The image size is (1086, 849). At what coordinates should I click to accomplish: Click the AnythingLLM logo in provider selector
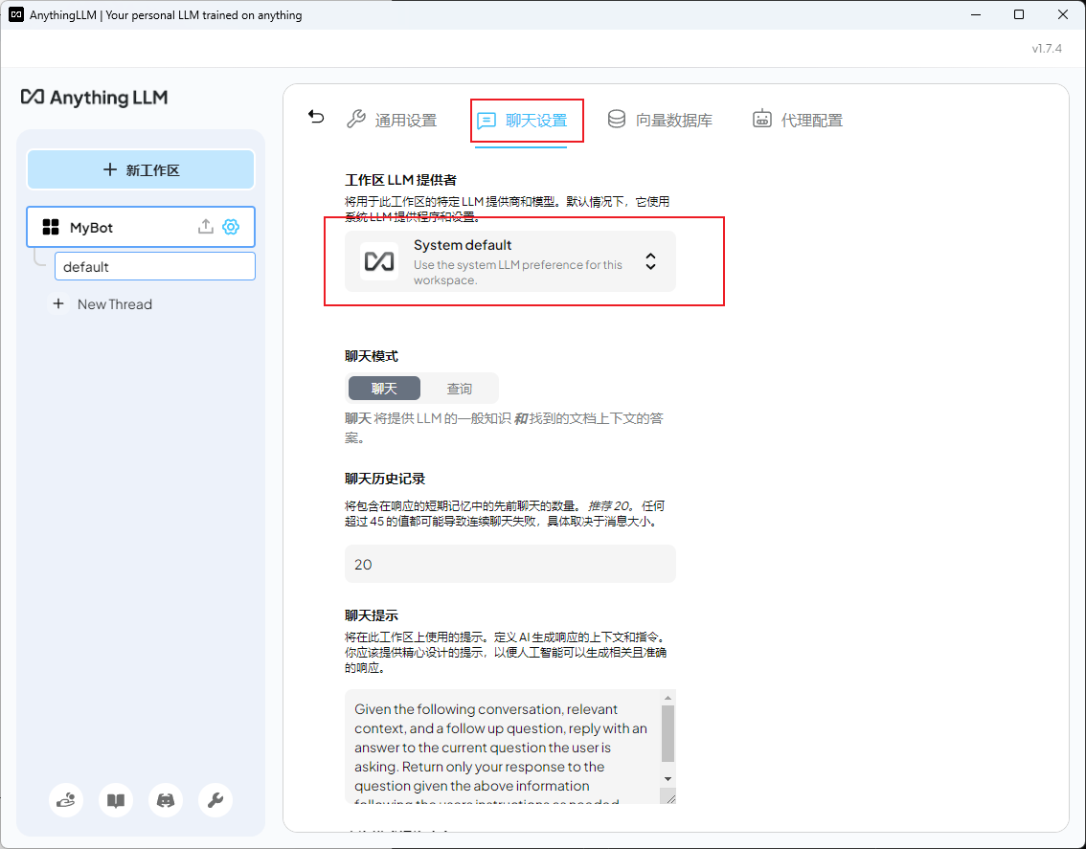coord(379,261)
